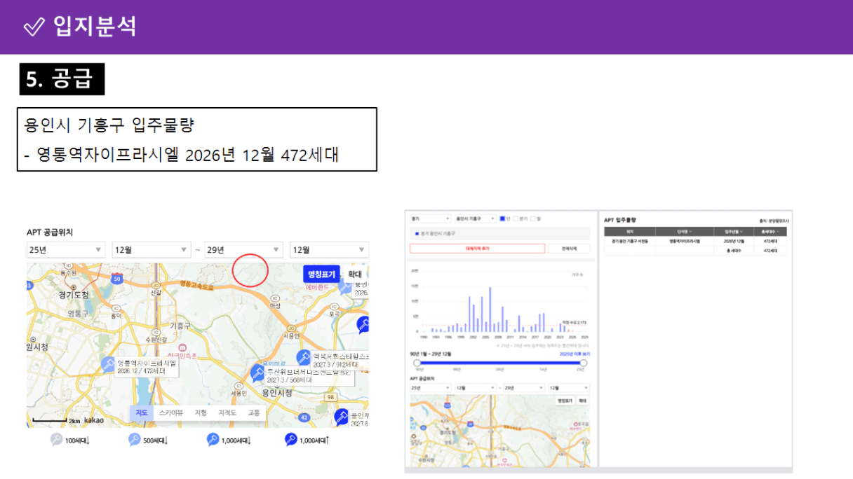Click the 두산위브더제니스 marker on large map
Image resolution: width=853 pixels, height=479 pixels.
pyautogui.click(x=257, y=373)
